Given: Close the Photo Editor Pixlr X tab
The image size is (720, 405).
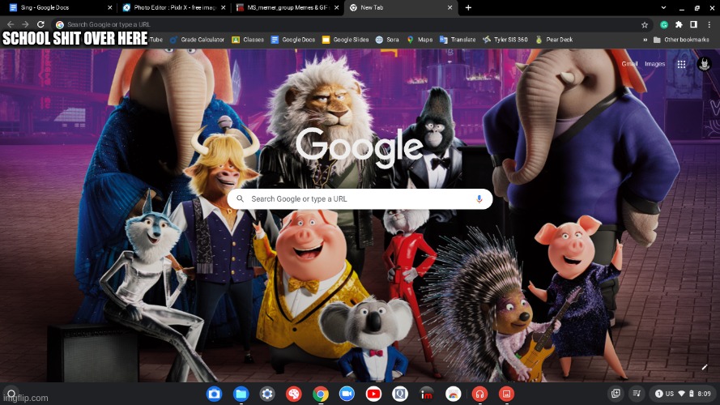Looking at the screenshot, I should pyautogui.click(x=224, y=8).
